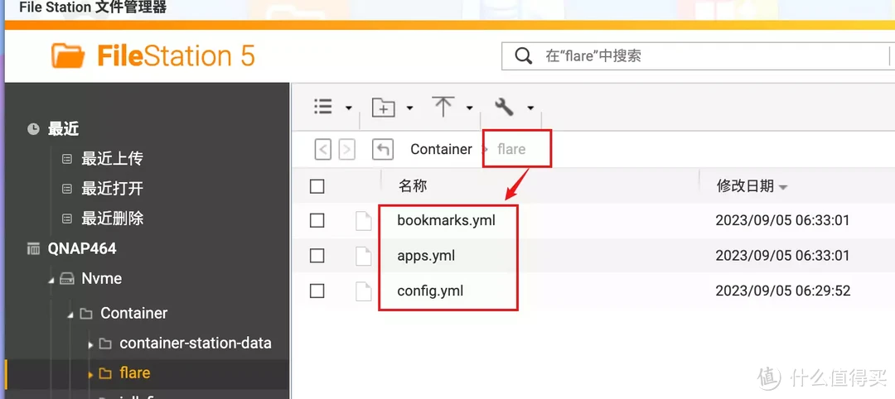Go forward with the right navigation arrow
Screen dimensions: 895x399
point(346,150)
